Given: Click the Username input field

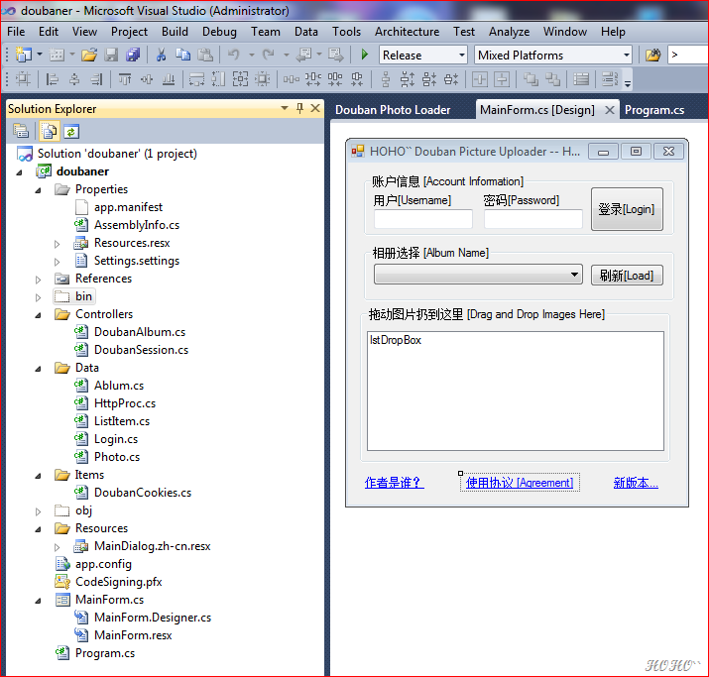Looking at the screenshot, I should (x=422, y=219).
